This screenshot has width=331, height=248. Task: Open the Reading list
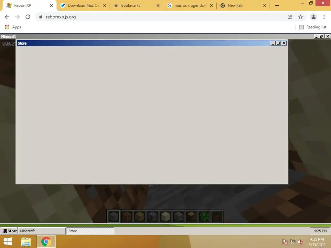313,27
